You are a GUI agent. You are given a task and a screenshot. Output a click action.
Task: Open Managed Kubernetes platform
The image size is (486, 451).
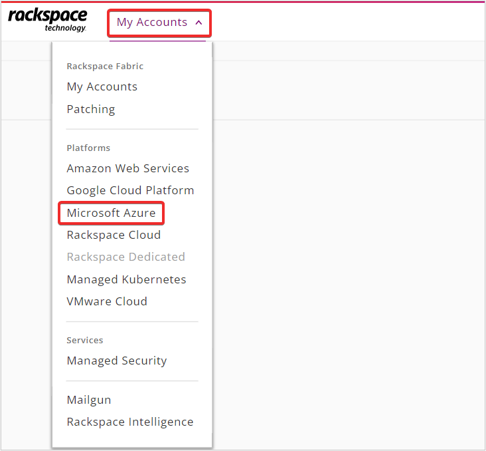[x=126, y=279]
